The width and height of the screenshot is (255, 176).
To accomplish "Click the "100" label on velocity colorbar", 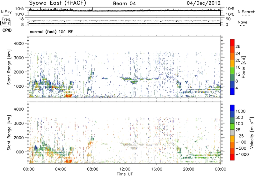I will pos(239,124).
